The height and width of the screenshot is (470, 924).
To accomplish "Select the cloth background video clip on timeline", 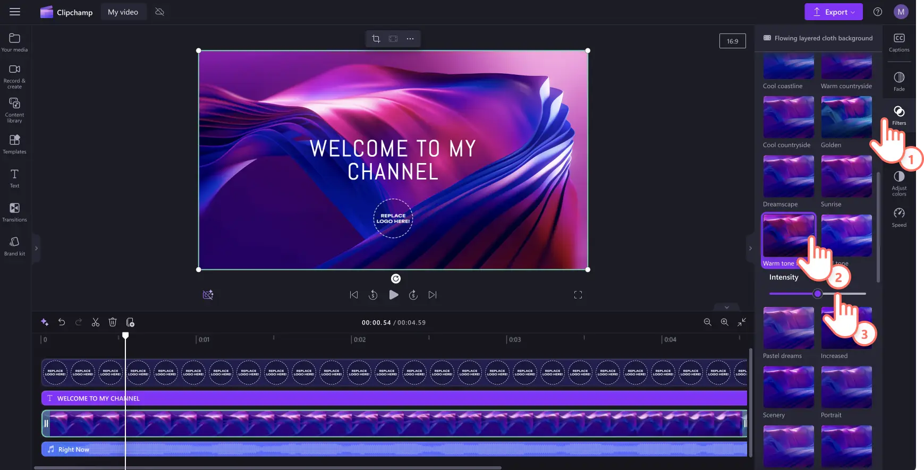I will 394,423.
